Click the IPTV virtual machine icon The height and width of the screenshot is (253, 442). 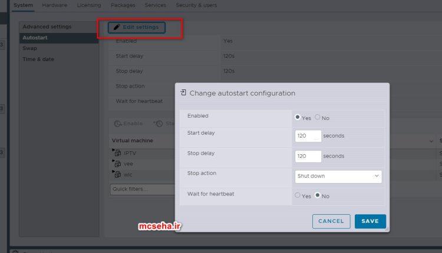point(117,154)
